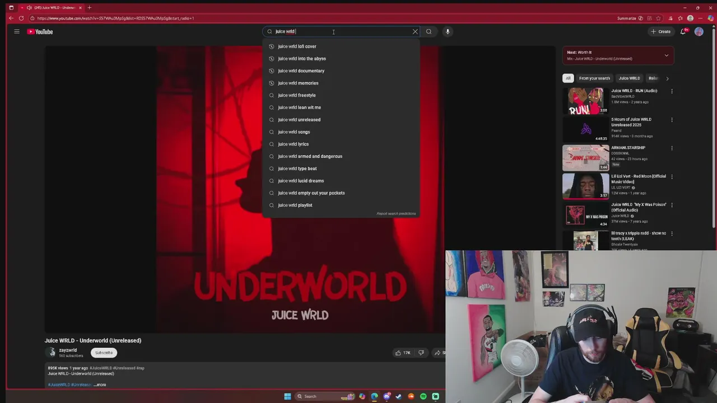Select the All filter chip
The image size is (717, 403).
coord(568,78)
